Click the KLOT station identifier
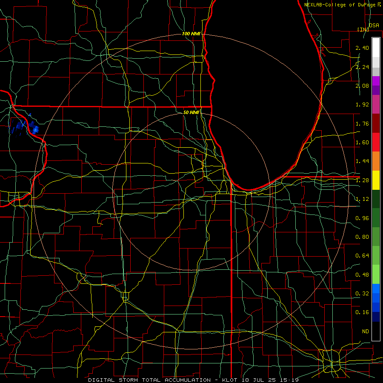The image size is (383, 383). [230, 380]
